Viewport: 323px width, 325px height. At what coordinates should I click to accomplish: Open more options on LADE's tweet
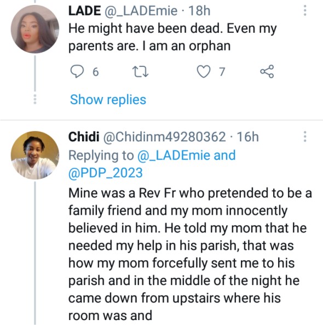[x=305, y=10]
